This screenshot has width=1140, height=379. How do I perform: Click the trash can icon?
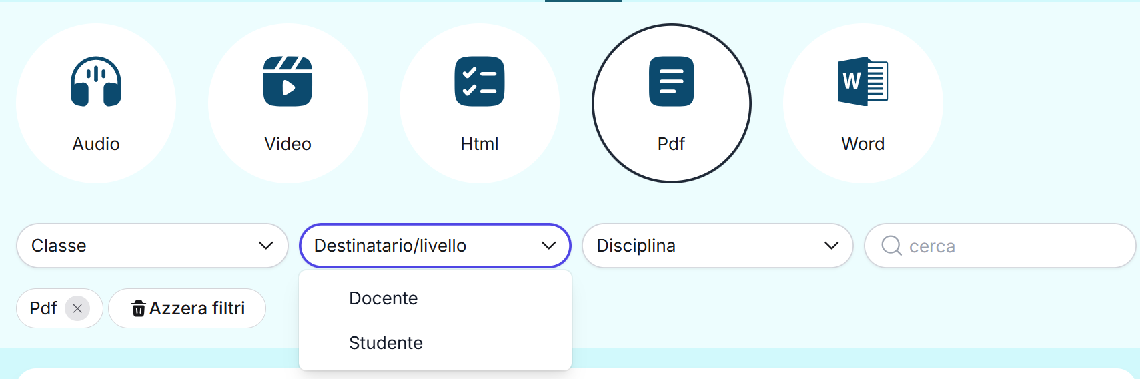139,308
